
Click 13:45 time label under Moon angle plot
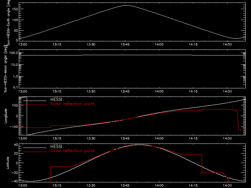point(125,91)
